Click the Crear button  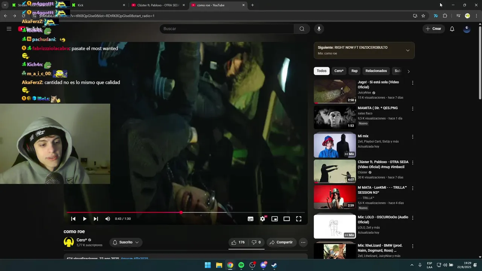click(x=433, y=29)
